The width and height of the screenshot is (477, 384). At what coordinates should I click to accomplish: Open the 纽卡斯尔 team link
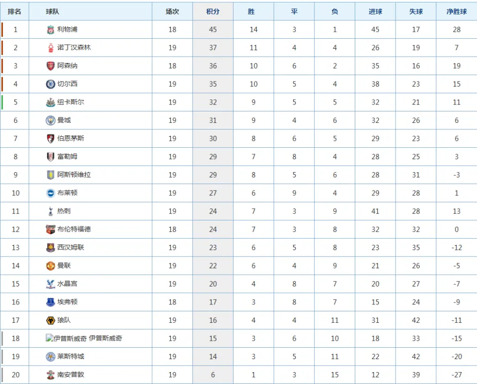point(71,102)
